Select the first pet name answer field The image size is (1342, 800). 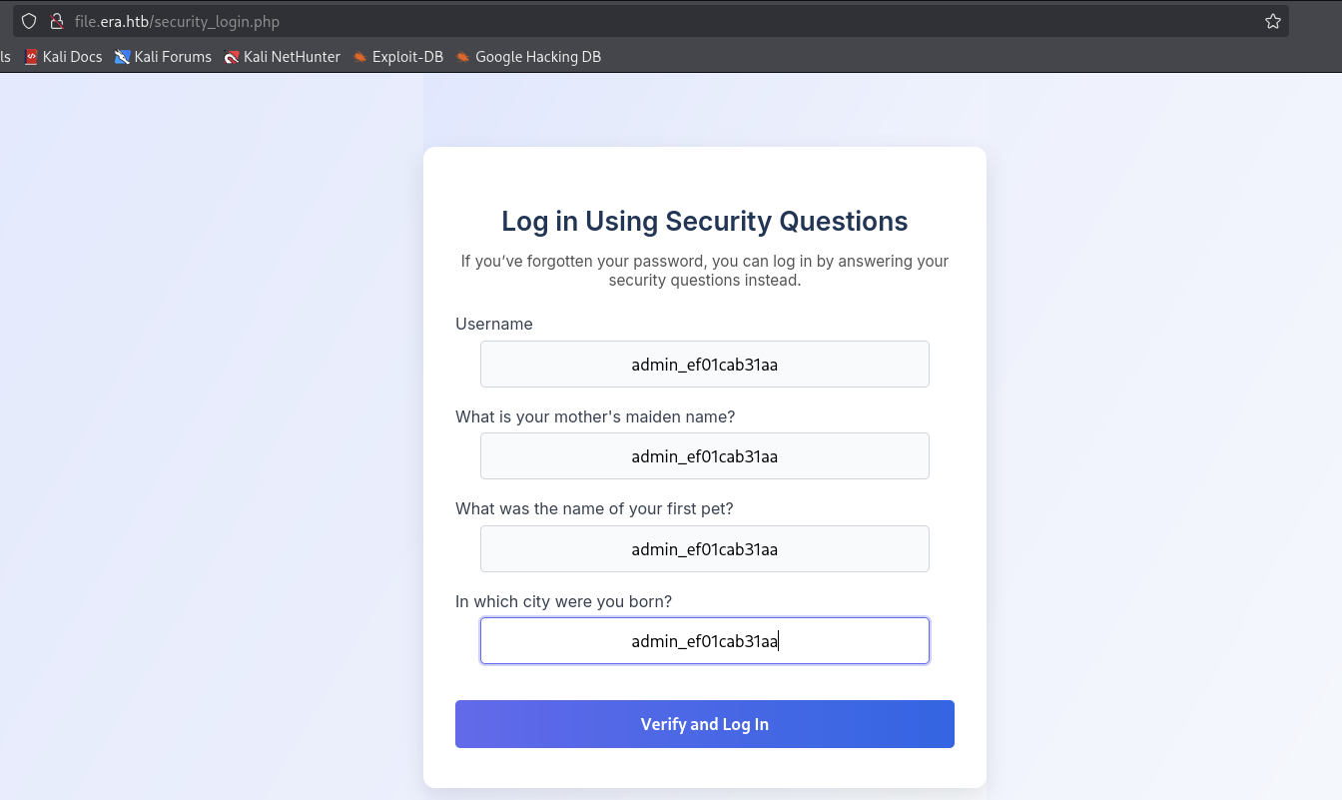(x=704, y=548)
